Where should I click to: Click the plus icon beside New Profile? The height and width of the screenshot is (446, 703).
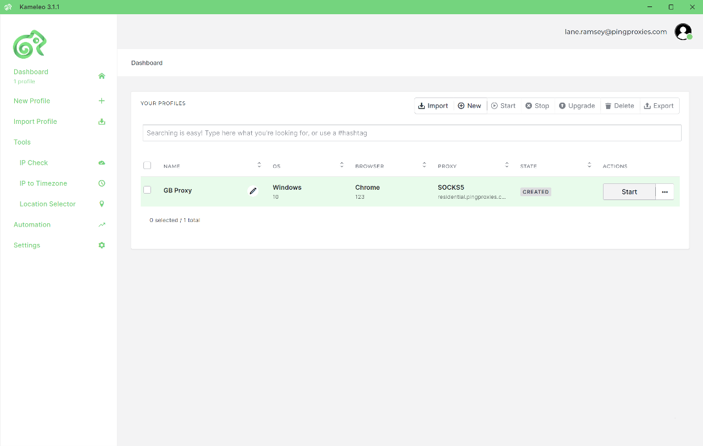coord(102,101)
